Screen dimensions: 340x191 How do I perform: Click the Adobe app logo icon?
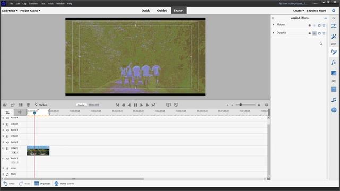(4, 3)
